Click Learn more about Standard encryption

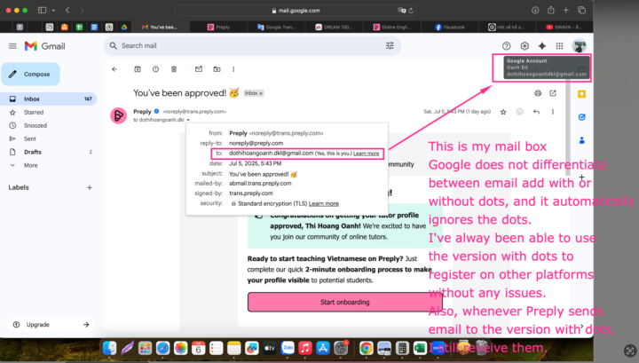[x=324, y=204]
